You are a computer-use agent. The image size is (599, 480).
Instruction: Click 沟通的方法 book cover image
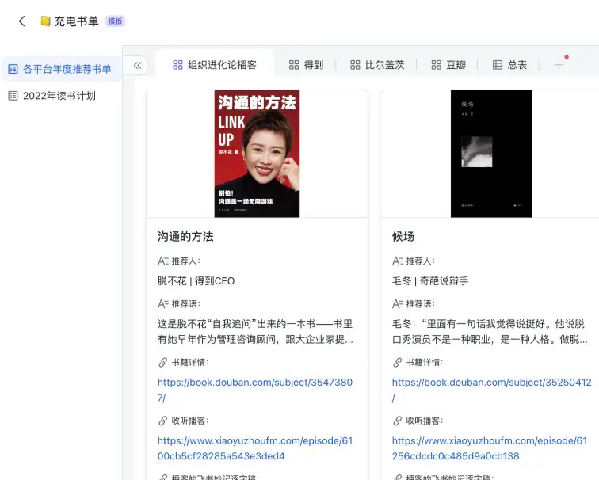[x=257, y=154]
